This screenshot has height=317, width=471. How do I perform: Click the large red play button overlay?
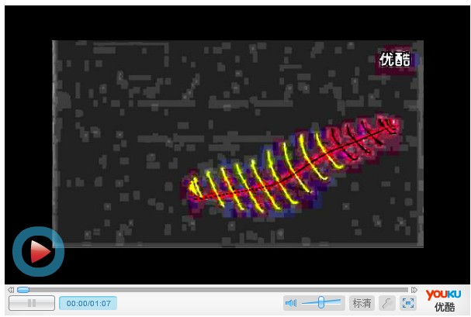[x=39, y=251]
